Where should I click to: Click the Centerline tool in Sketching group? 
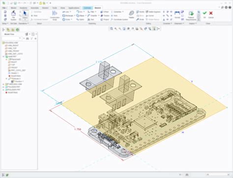coord(117,12)
